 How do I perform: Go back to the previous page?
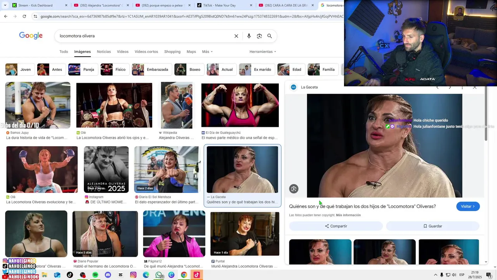click(5, 16)
